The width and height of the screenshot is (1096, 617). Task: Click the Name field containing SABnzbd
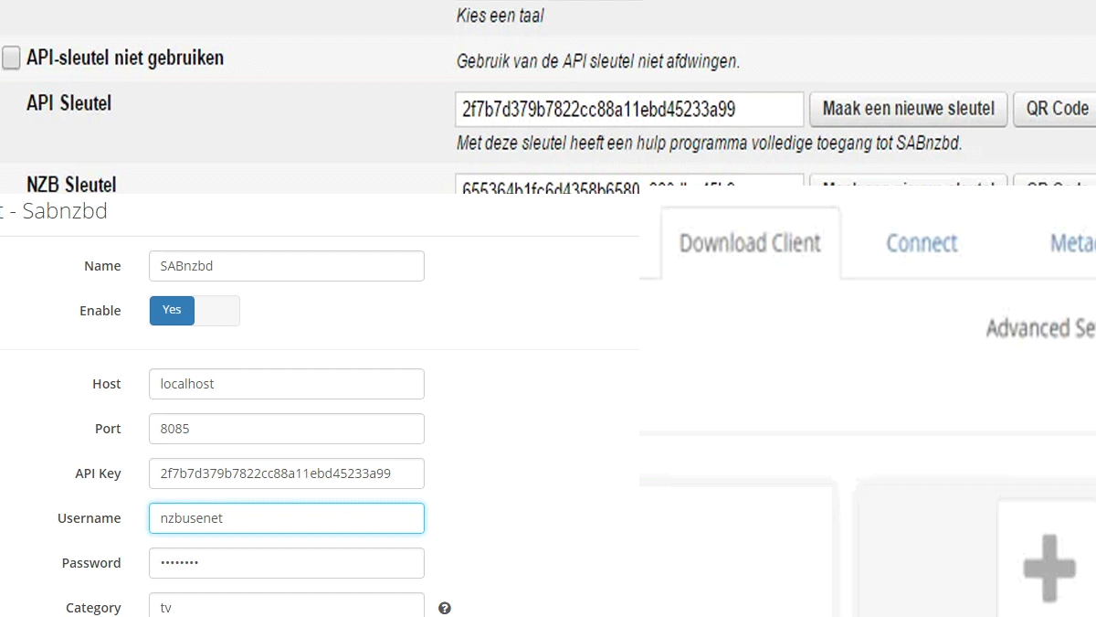tap(286, 266)
